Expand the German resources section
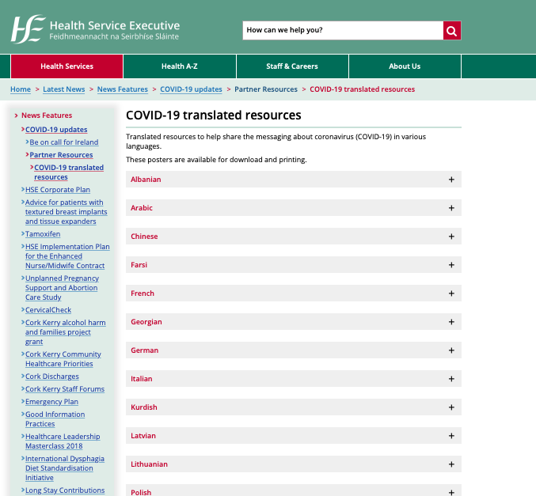536x496 pixels. (294, 350)
